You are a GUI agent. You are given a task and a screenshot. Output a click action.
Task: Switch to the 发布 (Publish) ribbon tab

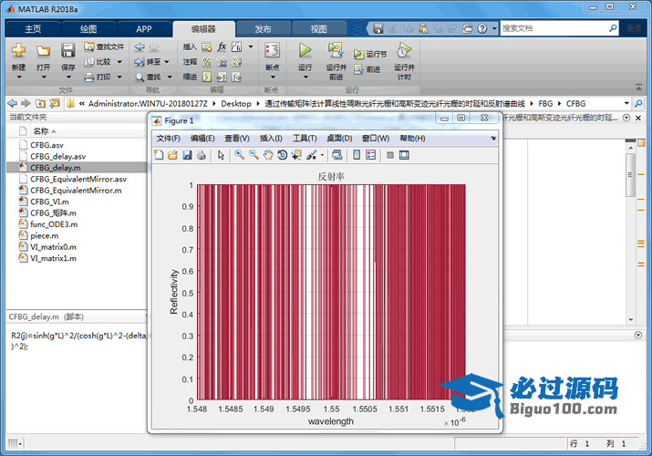[x=263, y=29]
